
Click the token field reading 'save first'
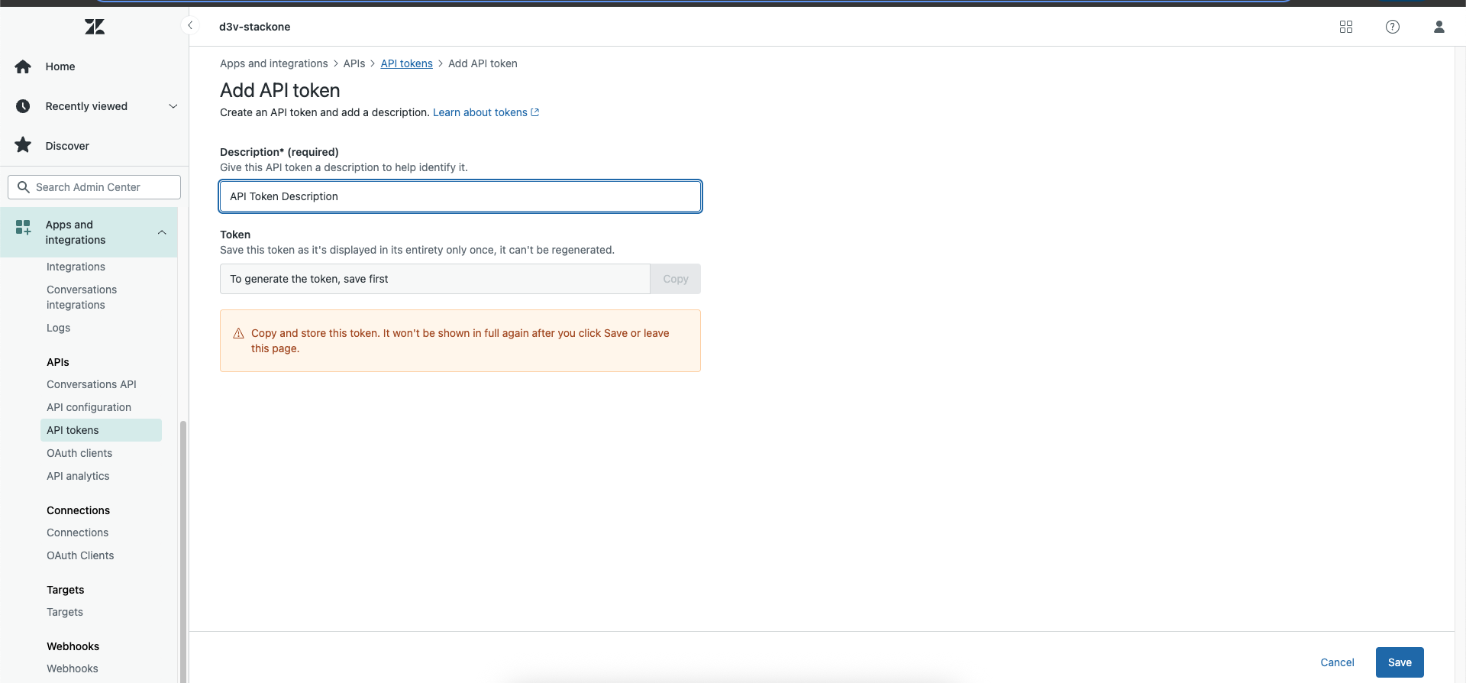435,279
